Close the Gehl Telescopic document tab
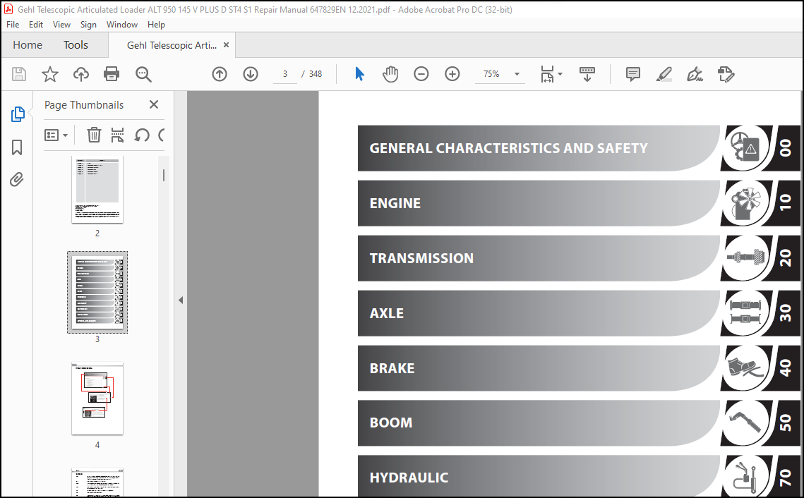 coord(226,45)
